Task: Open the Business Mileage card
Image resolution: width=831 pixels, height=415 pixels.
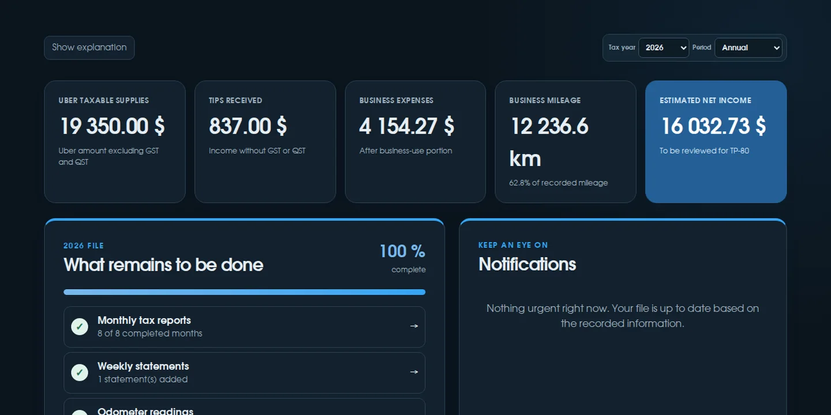Action: pos(566,142)
